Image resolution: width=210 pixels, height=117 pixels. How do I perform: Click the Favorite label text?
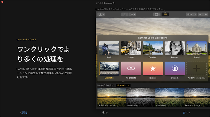[153, 78]
